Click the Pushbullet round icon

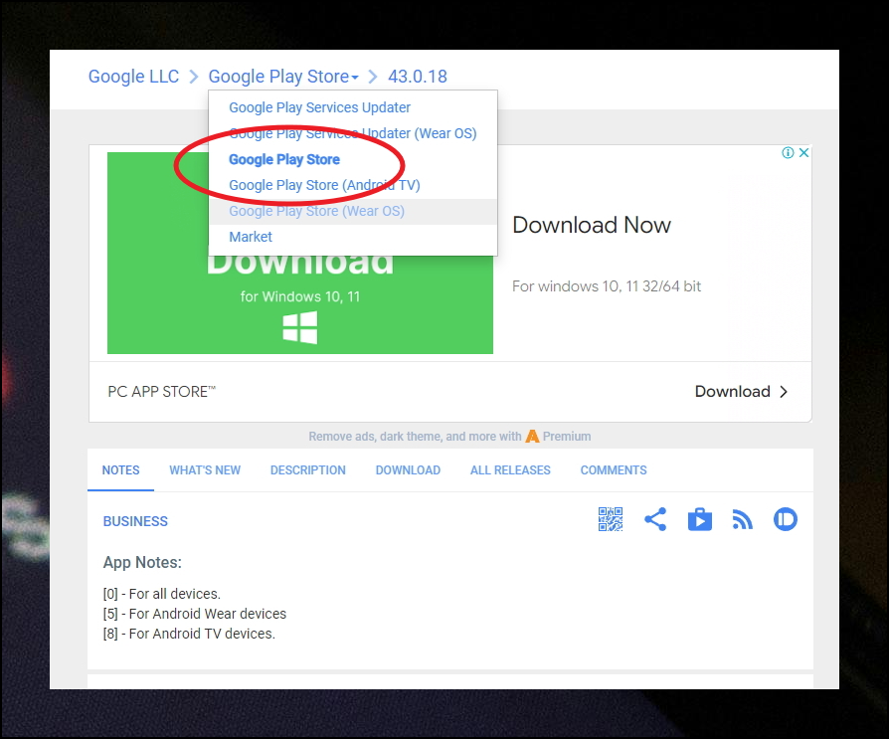pyautogui.click(x=786, y=519)
